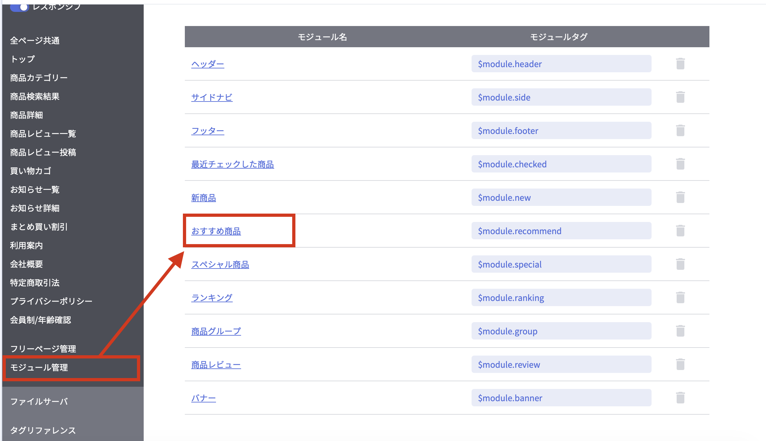Open タグリファレンス in the sidebar

click(x=43, y=430)
